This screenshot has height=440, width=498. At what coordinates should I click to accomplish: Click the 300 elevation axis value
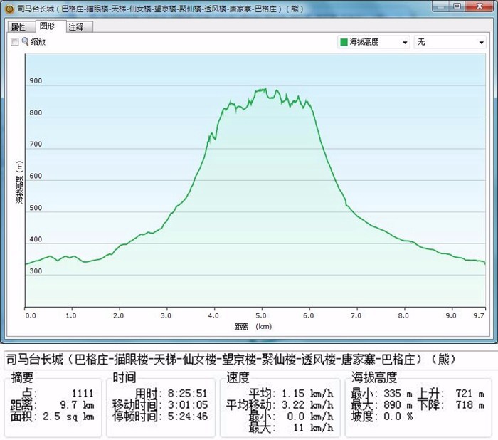36,271
